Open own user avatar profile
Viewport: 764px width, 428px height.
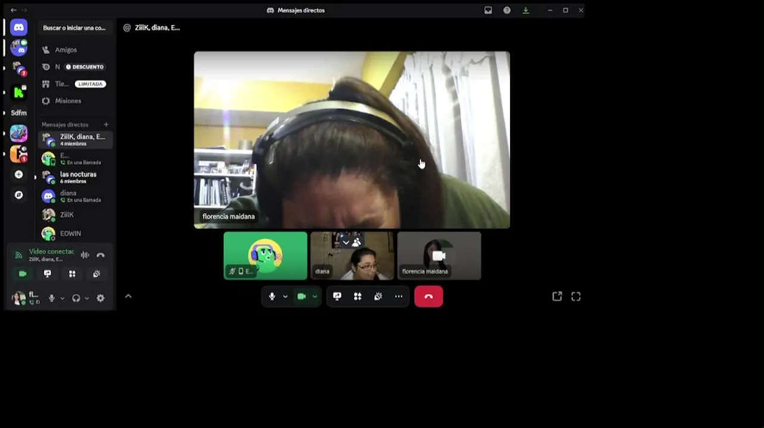point(19,298)
